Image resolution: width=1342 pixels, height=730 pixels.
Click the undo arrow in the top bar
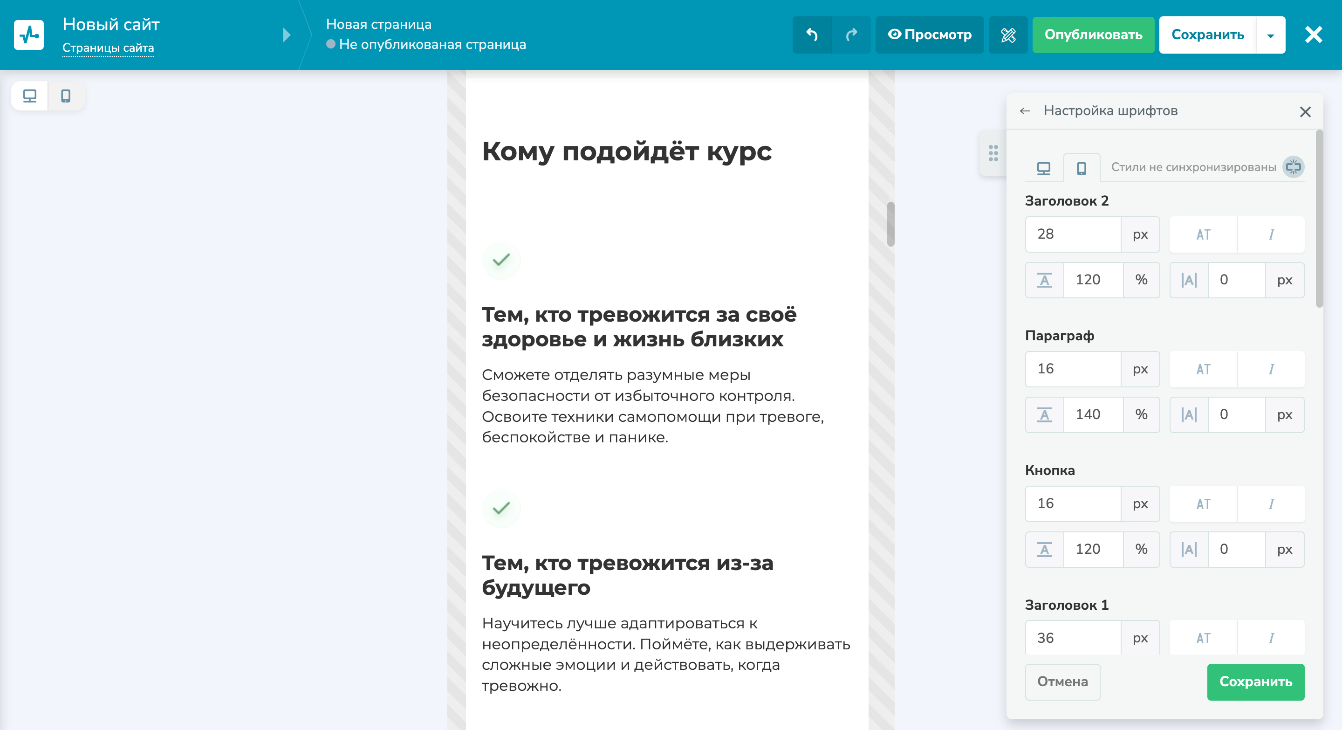(813, 35)
